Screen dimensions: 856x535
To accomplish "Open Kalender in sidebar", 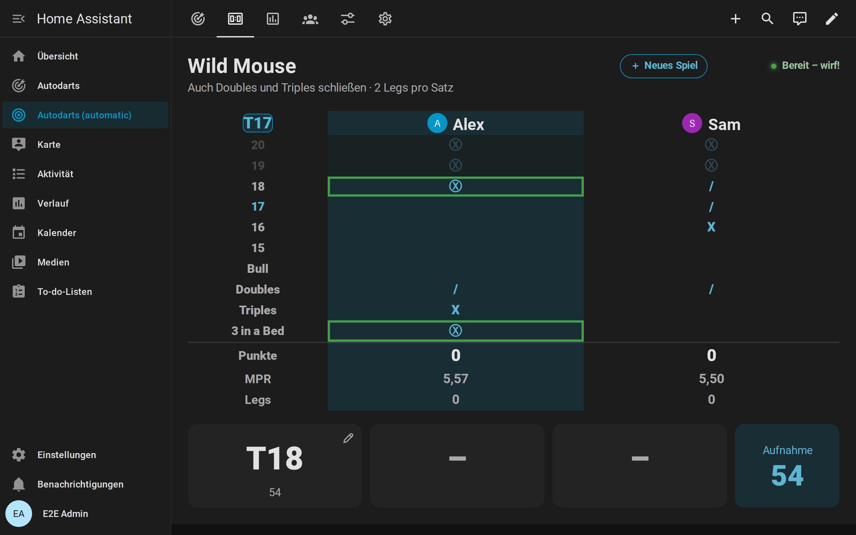I will (x=86, y=233).
